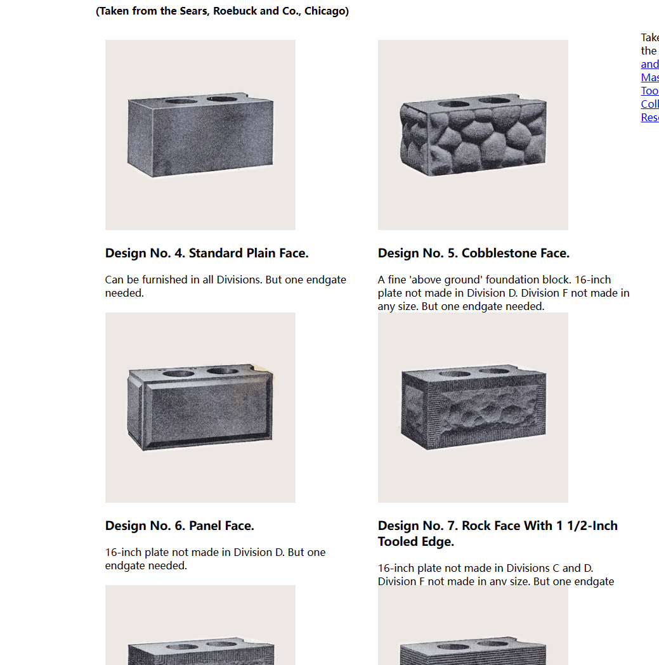Click the Sears, Roebuck and Co. caption text

[223, 11]
